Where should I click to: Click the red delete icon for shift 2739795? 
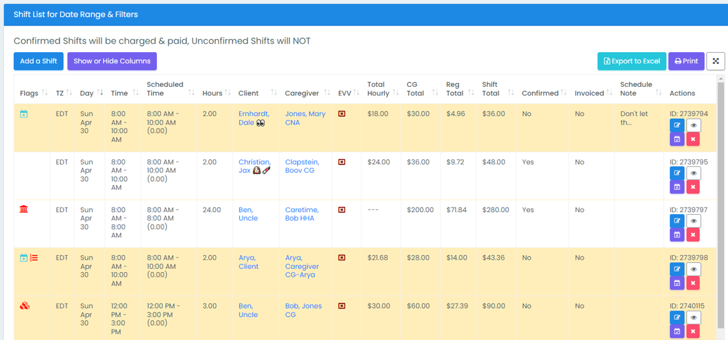coord(693,187)
